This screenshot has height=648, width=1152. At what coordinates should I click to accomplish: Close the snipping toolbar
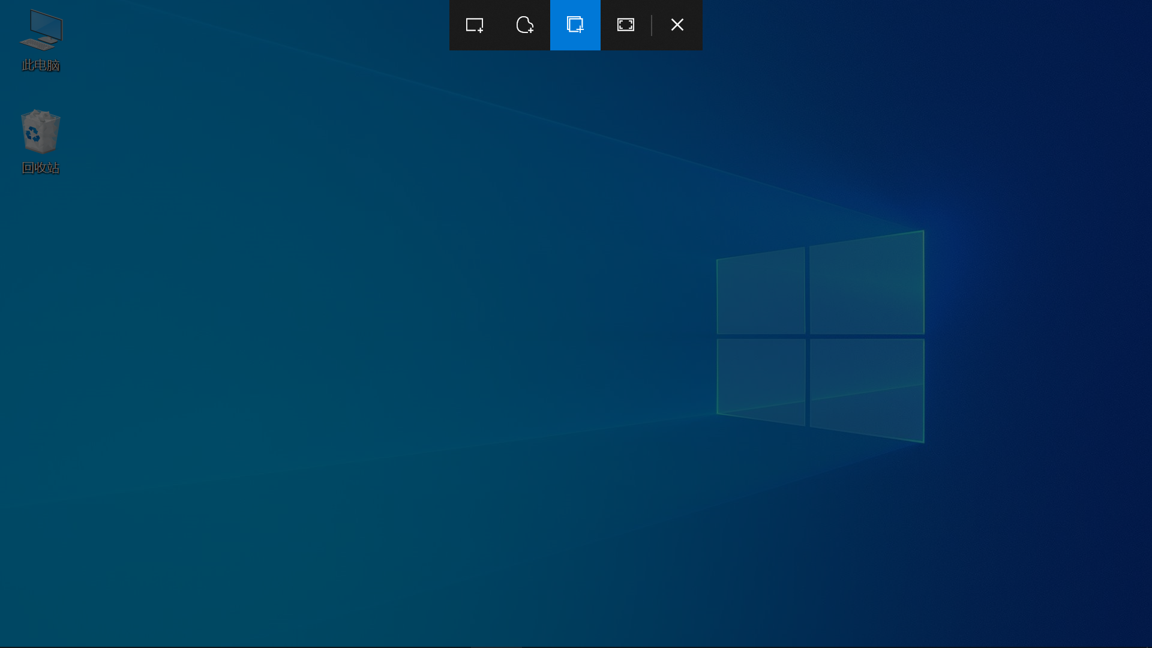pyautogui.click(x=677, y=25)
